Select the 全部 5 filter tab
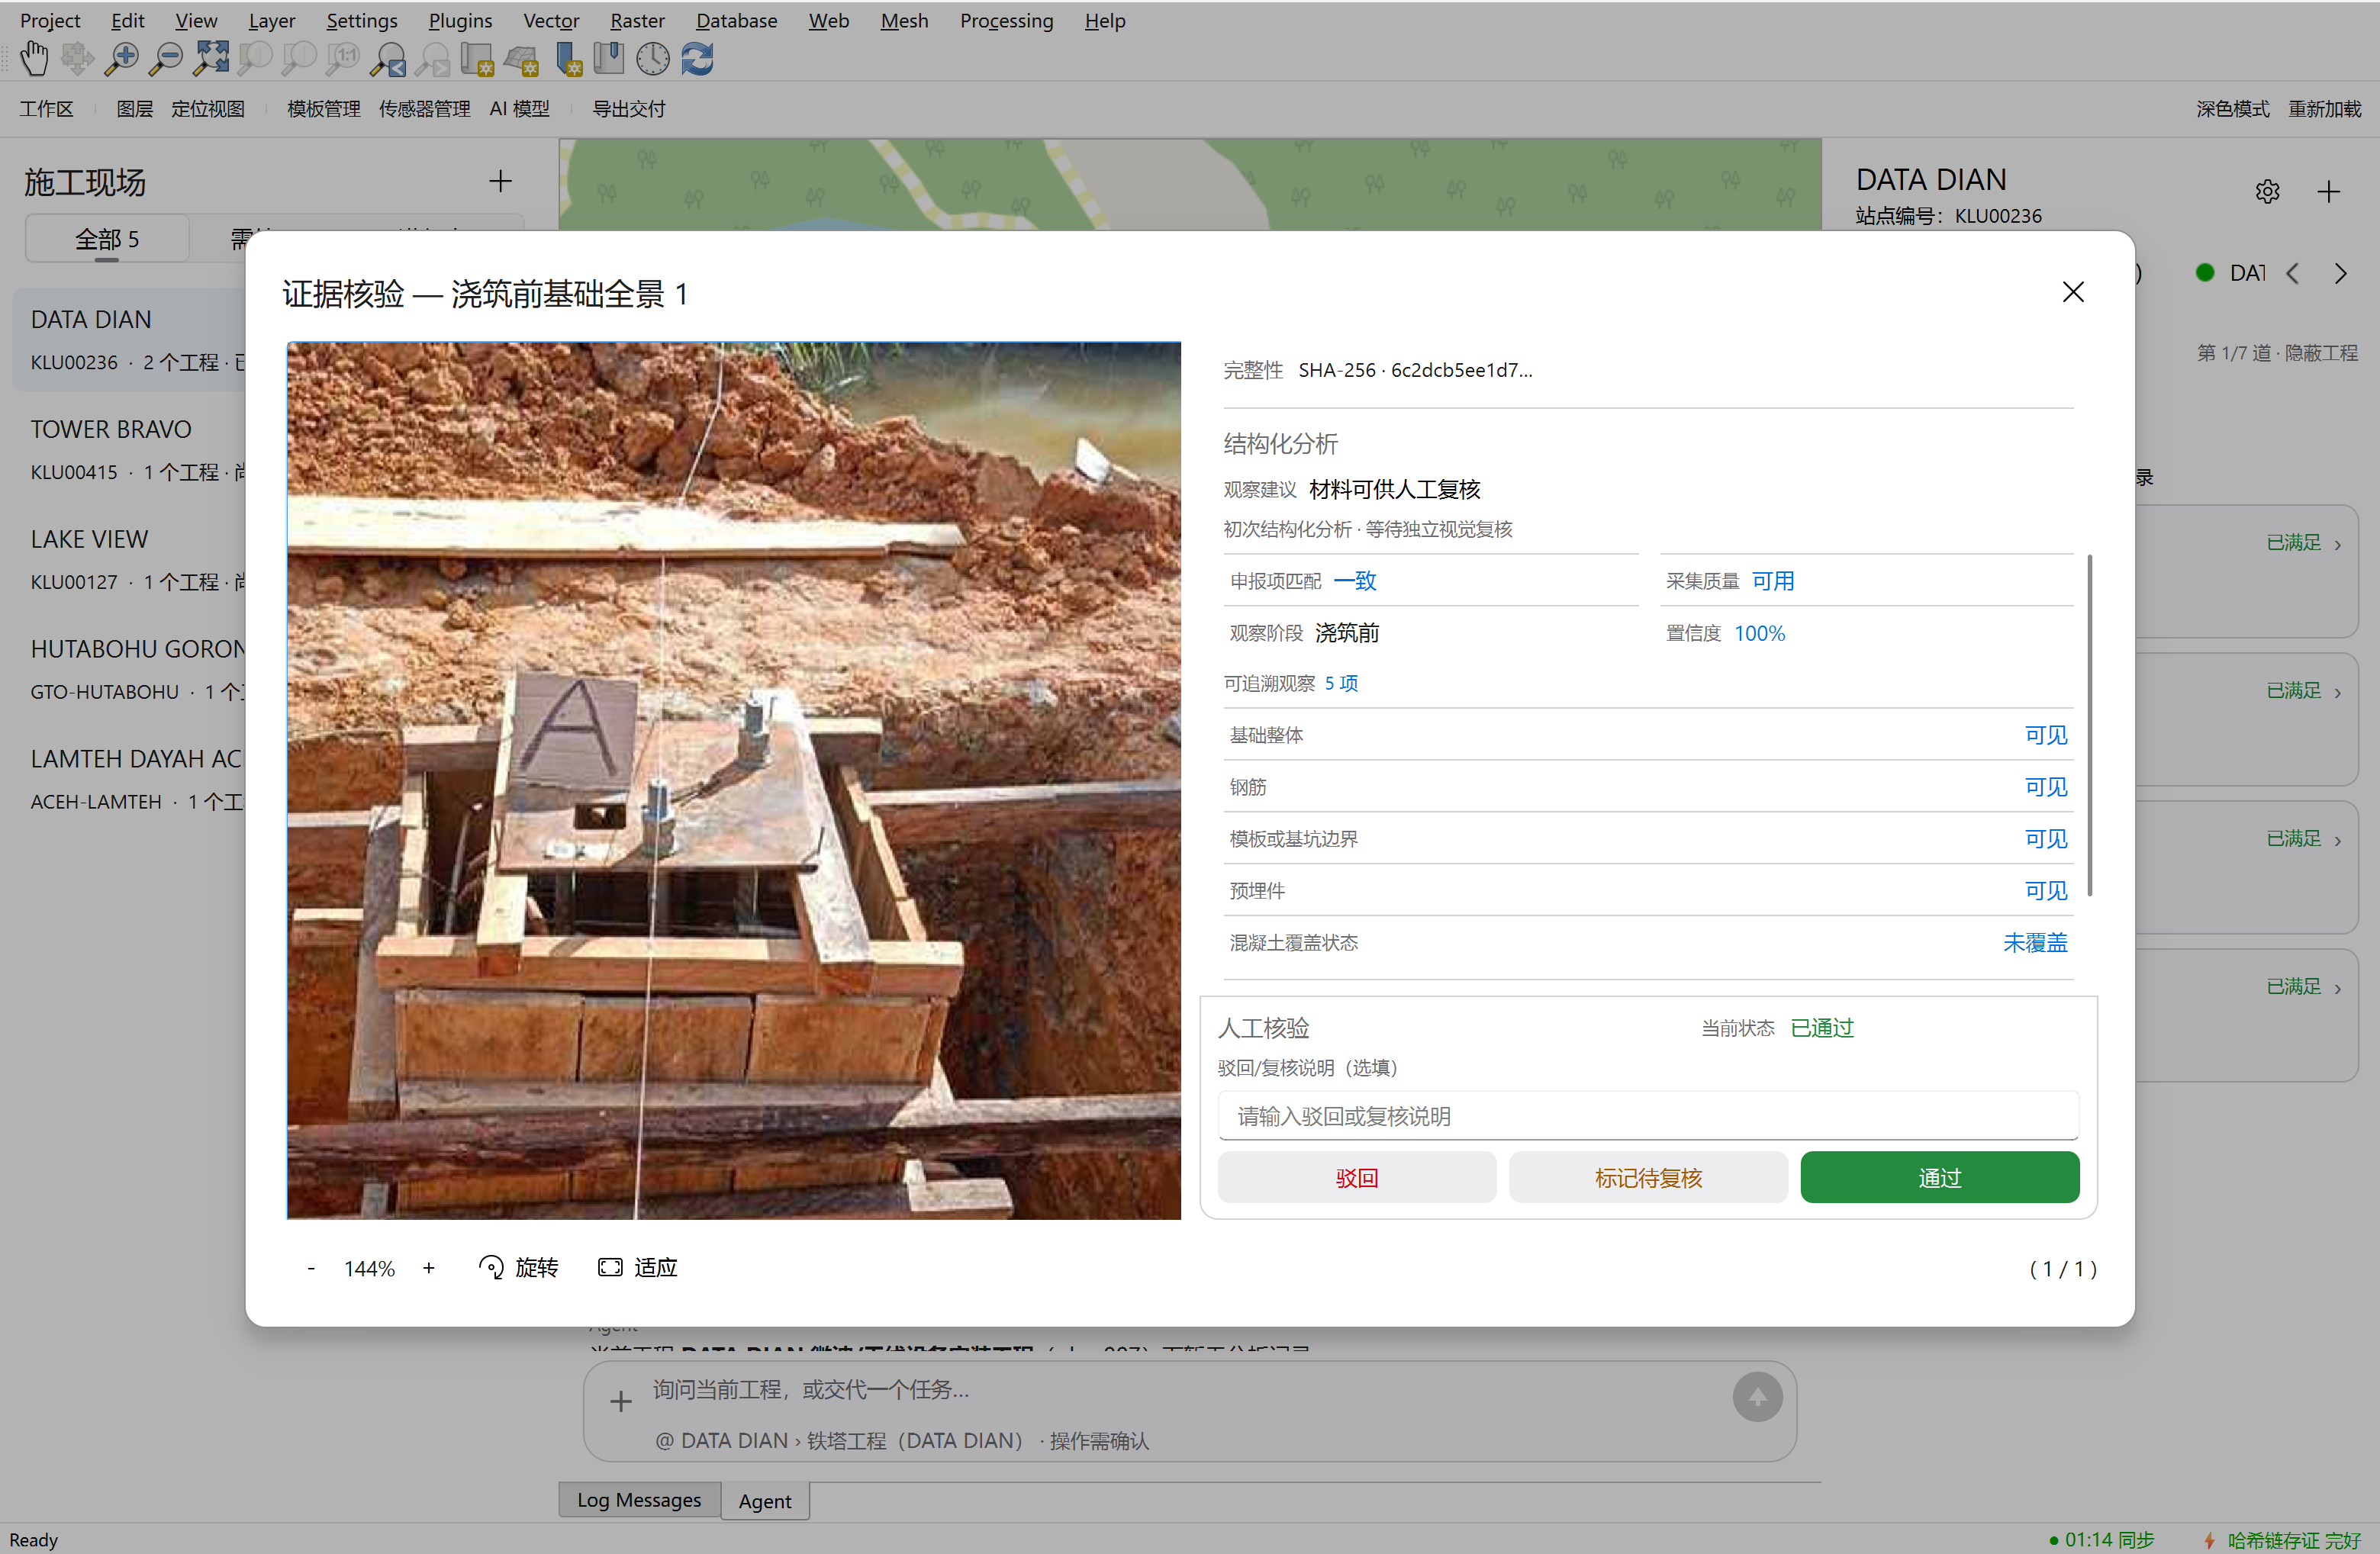 (x=107, y=239)
